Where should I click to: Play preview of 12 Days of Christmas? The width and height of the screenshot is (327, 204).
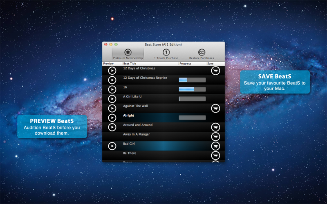pos(112,71)
